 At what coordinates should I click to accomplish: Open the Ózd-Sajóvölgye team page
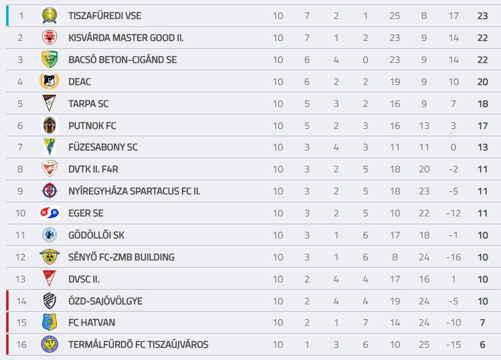pos(105,301)
